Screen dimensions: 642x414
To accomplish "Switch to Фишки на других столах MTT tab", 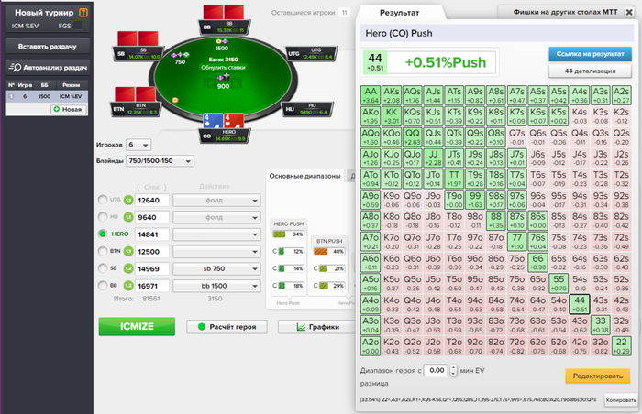I will (x=565, y=12).
